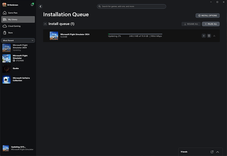Cancel the Flight Simulator 2024 update with trash icon
This screenshot has height=156, width=227.
pos(209,36)
